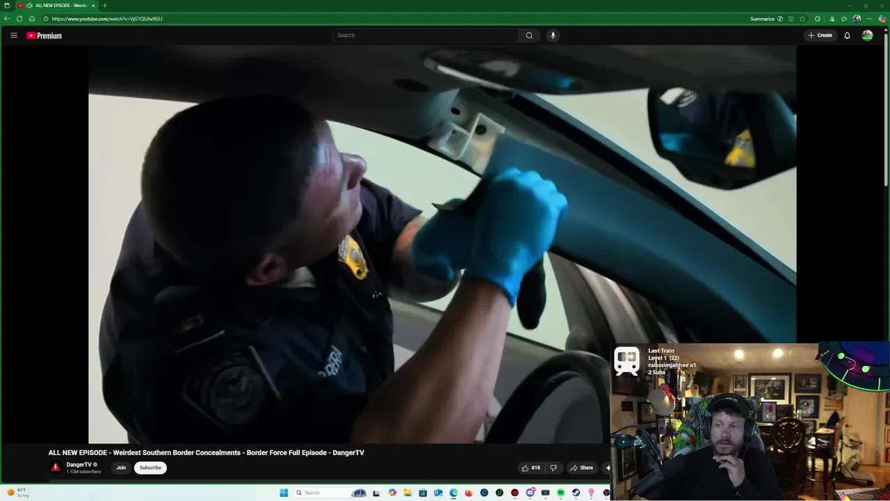
Task: Open File Explorer from the taskbar
Action: pos(407,493)
